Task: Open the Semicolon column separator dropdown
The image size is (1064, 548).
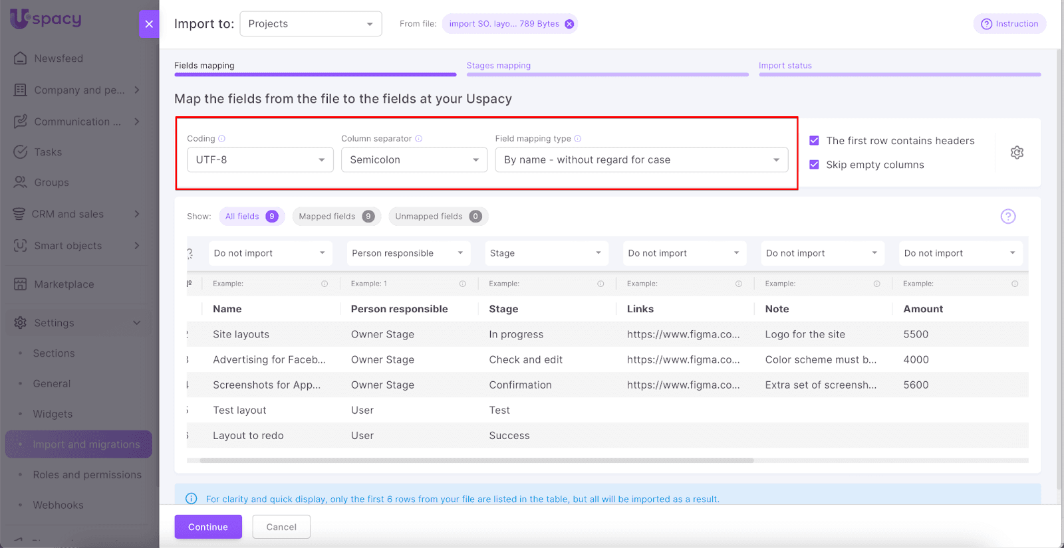Action: 414,160
